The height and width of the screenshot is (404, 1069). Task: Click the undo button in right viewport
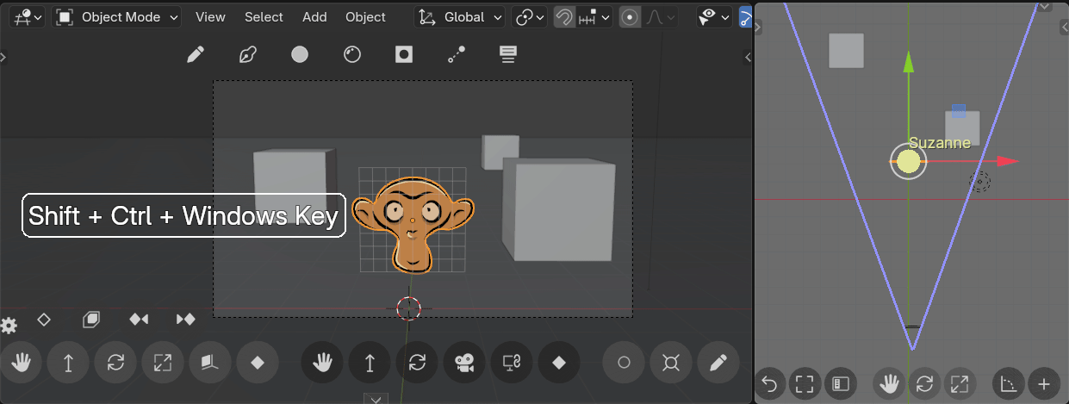pos(770,383)
